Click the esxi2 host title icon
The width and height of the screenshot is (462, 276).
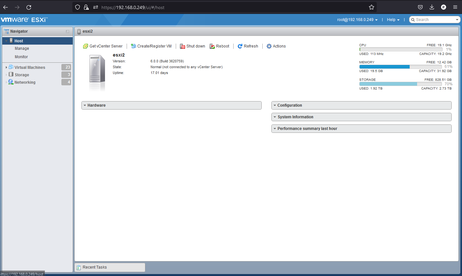pyautogui.click(x=79, y=31)
